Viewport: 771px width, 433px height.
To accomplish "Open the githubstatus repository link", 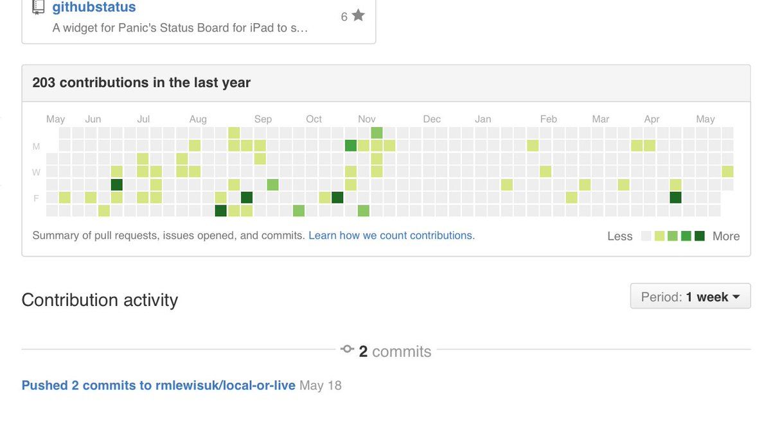I will (x=94, y=8).
